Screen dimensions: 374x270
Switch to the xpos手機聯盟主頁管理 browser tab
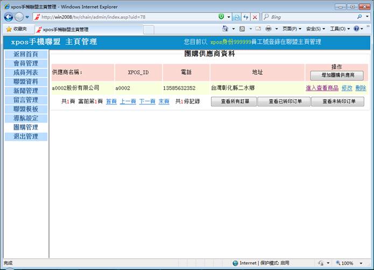(65, 29)
